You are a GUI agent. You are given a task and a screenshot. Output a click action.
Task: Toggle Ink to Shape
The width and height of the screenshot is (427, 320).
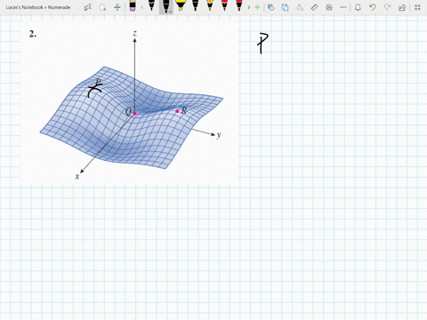tap(285, 7)
